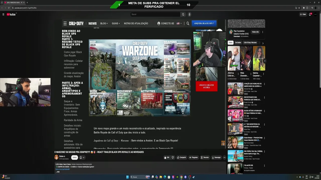Open Ocean Breeze Premium Deep House thumbnail
The width and height of the screenshot is (321, 180).
pos(235,142)
